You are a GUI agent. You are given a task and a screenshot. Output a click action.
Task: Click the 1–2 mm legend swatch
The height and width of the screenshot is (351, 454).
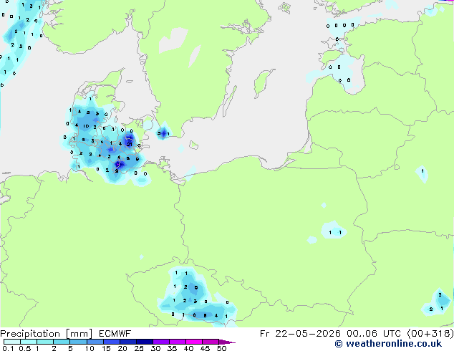[45, 342]
